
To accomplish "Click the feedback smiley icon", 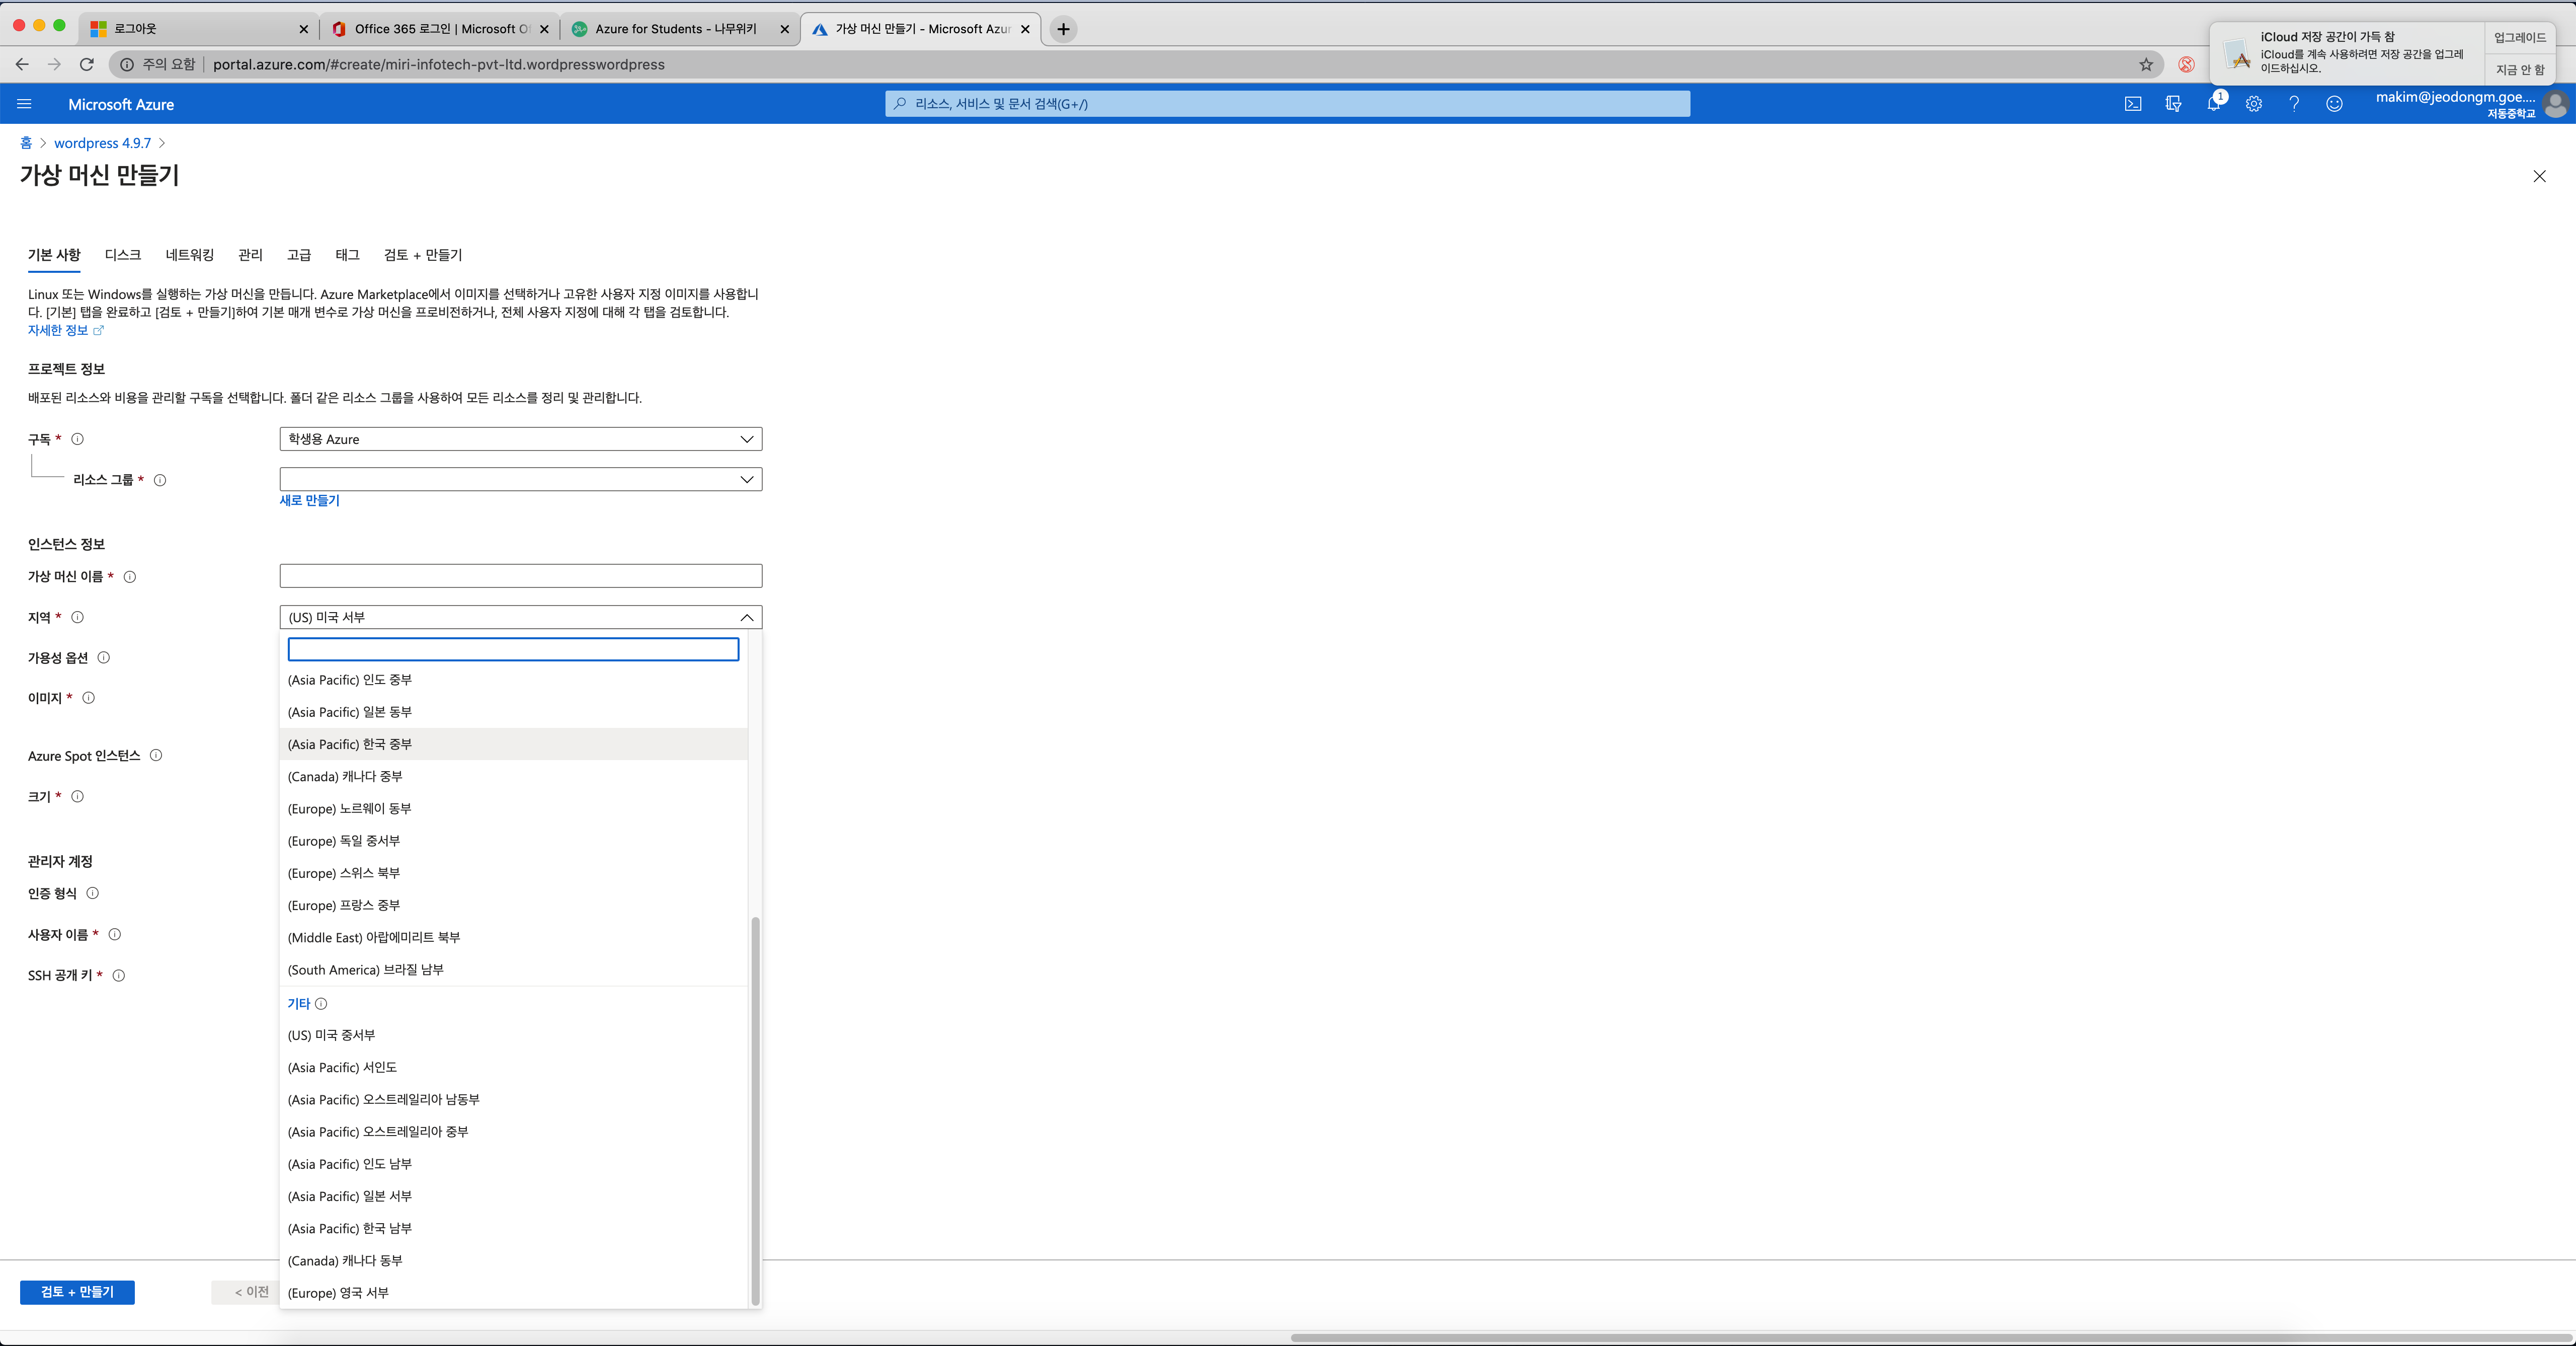I will coord(2334,104).
